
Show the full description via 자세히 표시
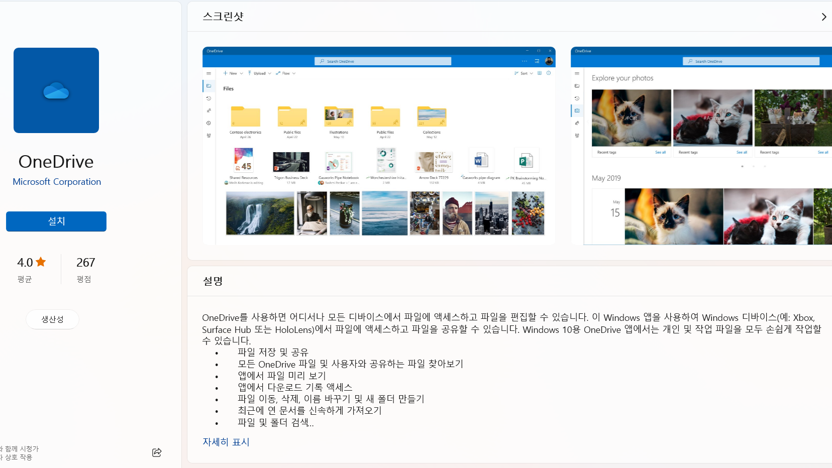click(226, 442)
